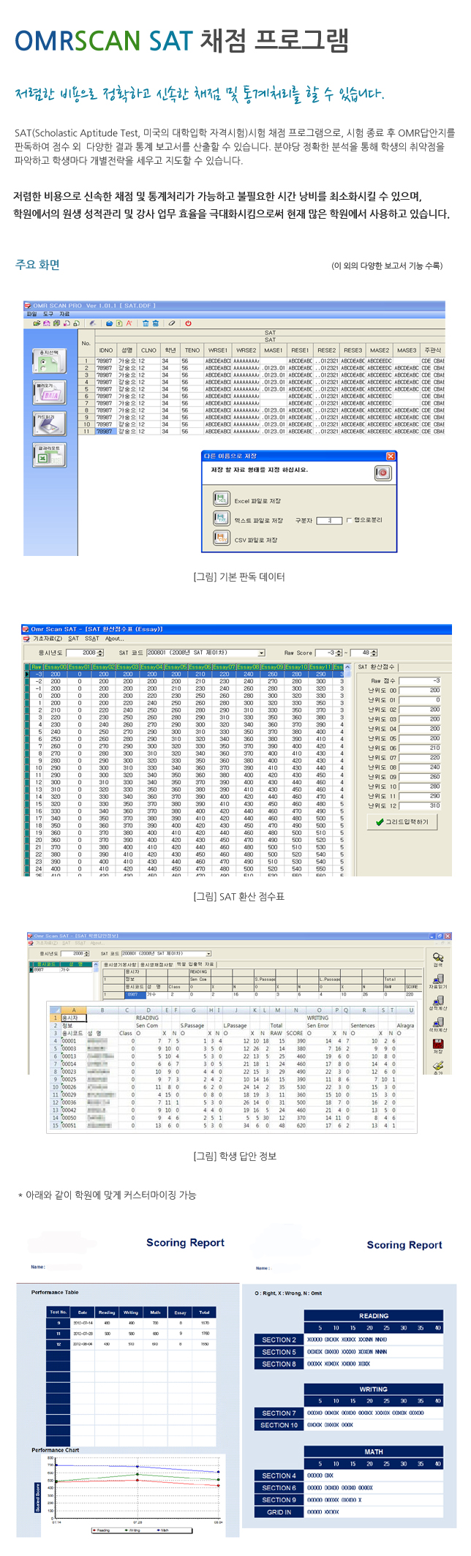Close the 다른 이름으로 저장 dialog
This screenshot has height=1556, width=471.
click(390, 456)
